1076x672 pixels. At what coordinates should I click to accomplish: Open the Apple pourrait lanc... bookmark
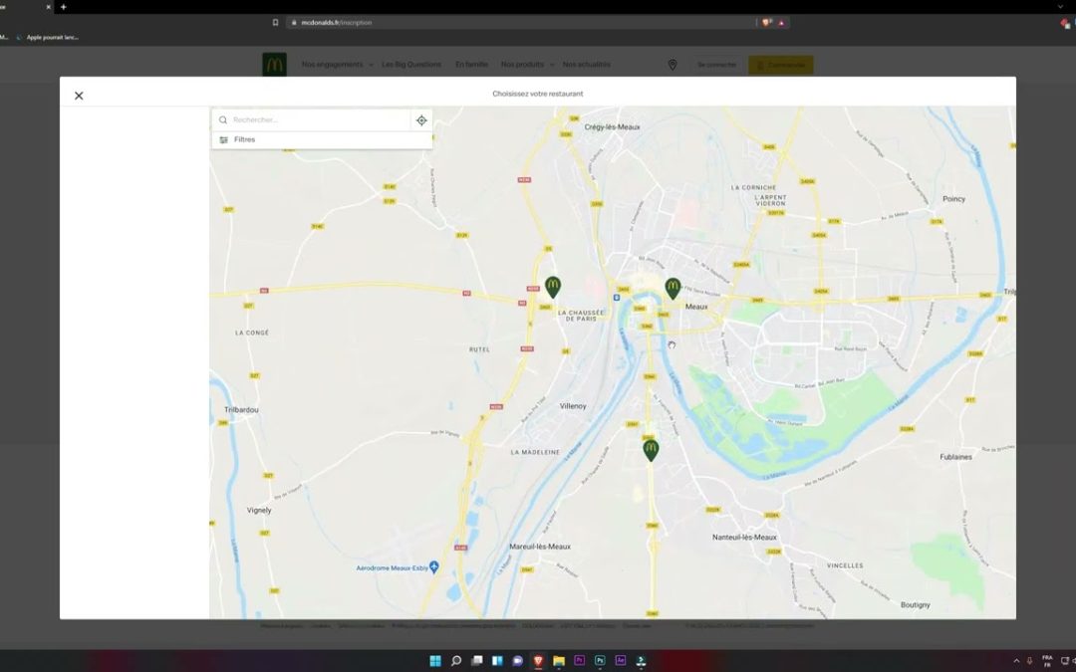point(48,38)
